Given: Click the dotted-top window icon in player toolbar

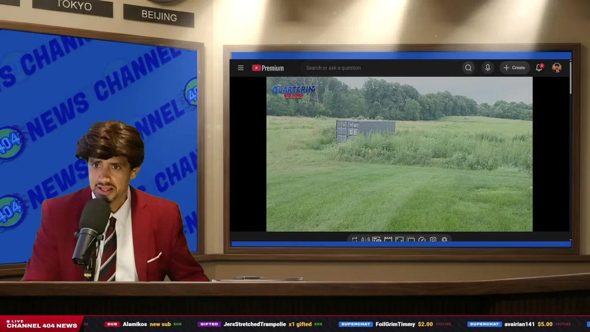Looking at the screenshot, I should tap(411, 240).
